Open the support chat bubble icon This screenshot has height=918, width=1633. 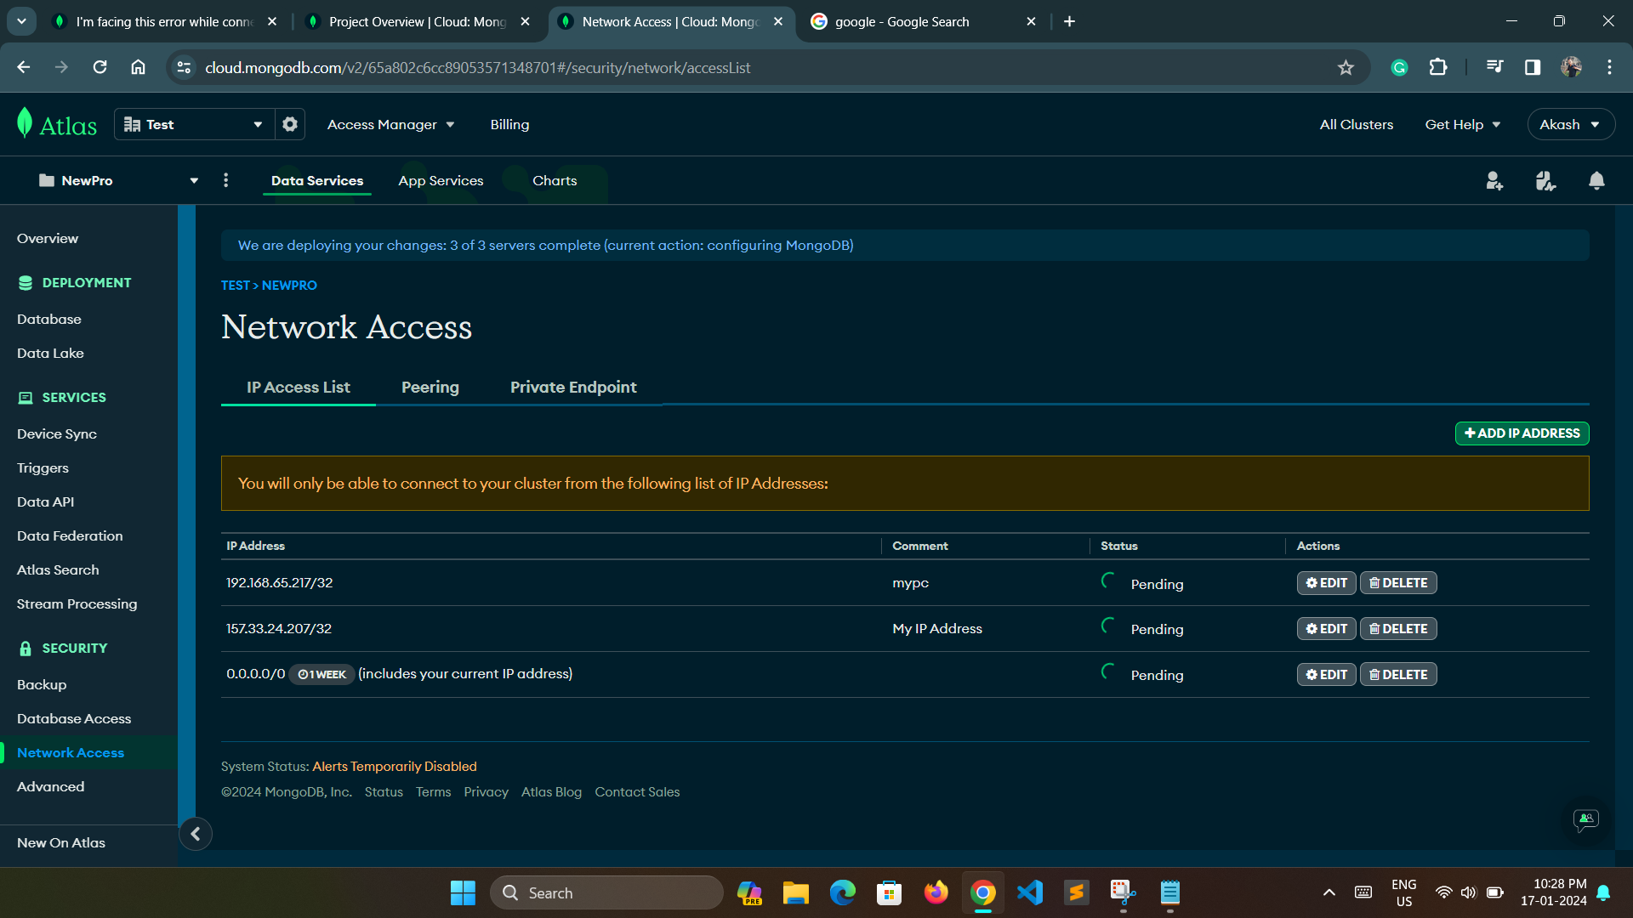click(x=1585, y=819)
